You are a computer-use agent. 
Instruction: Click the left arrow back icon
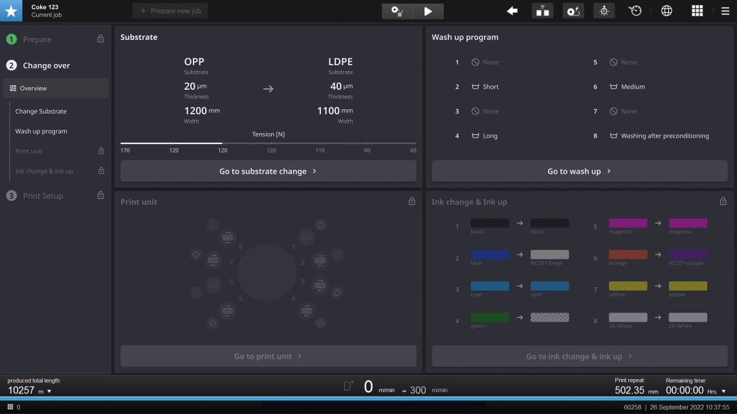(512, 11)
